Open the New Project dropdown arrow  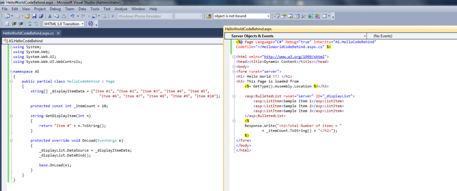pyautogui.click(x=12, y=16)
